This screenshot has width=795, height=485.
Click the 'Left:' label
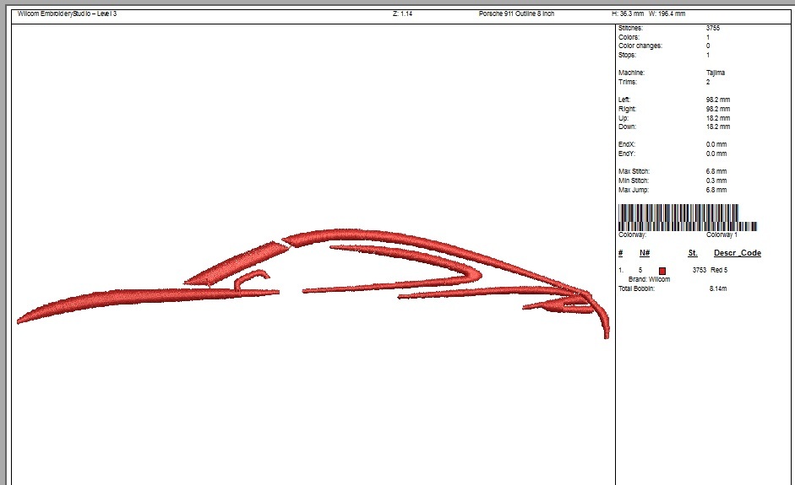point(624,100)
